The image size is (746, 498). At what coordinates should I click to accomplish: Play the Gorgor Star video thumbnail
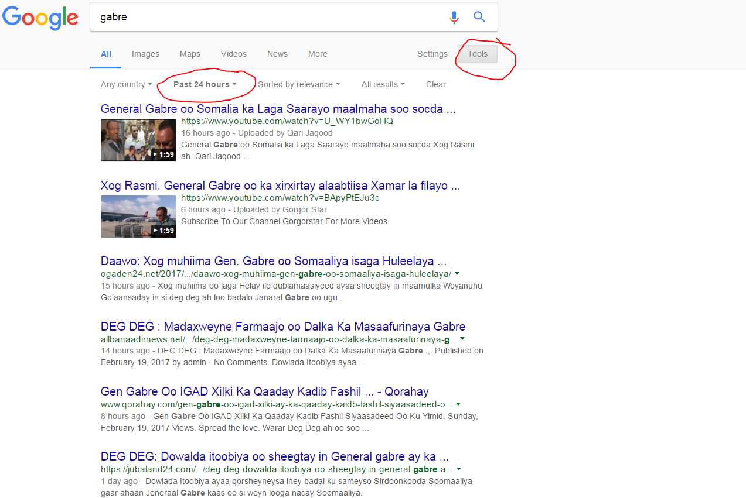coord(138,217)
